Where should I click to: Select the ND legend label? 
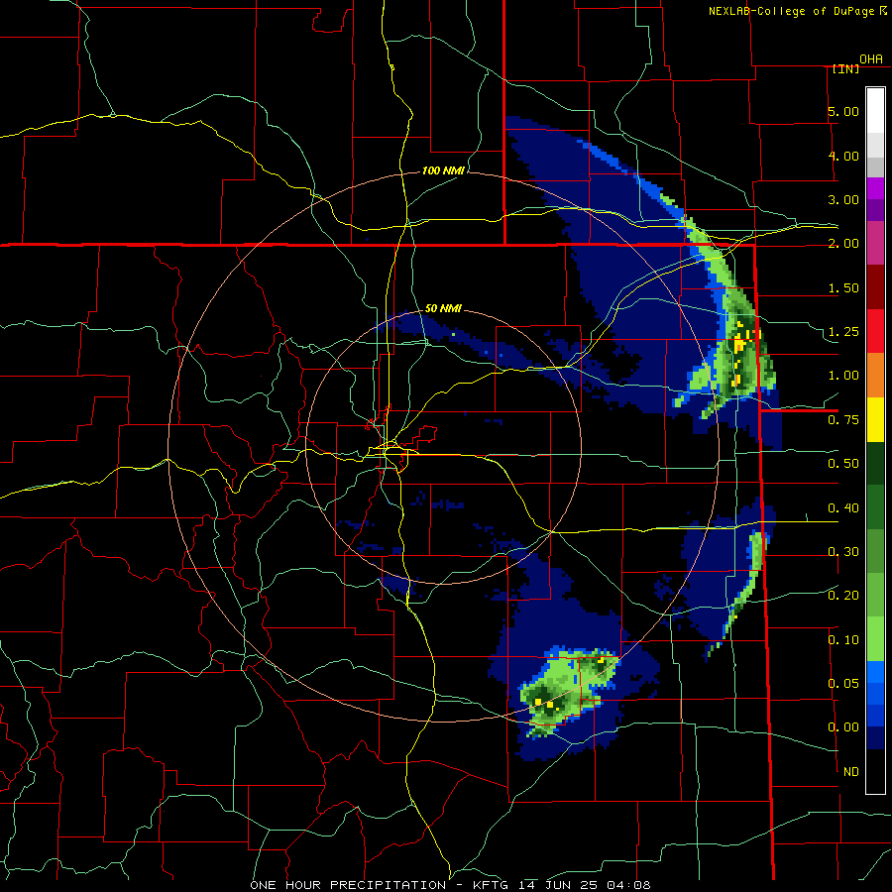(850, 771)
